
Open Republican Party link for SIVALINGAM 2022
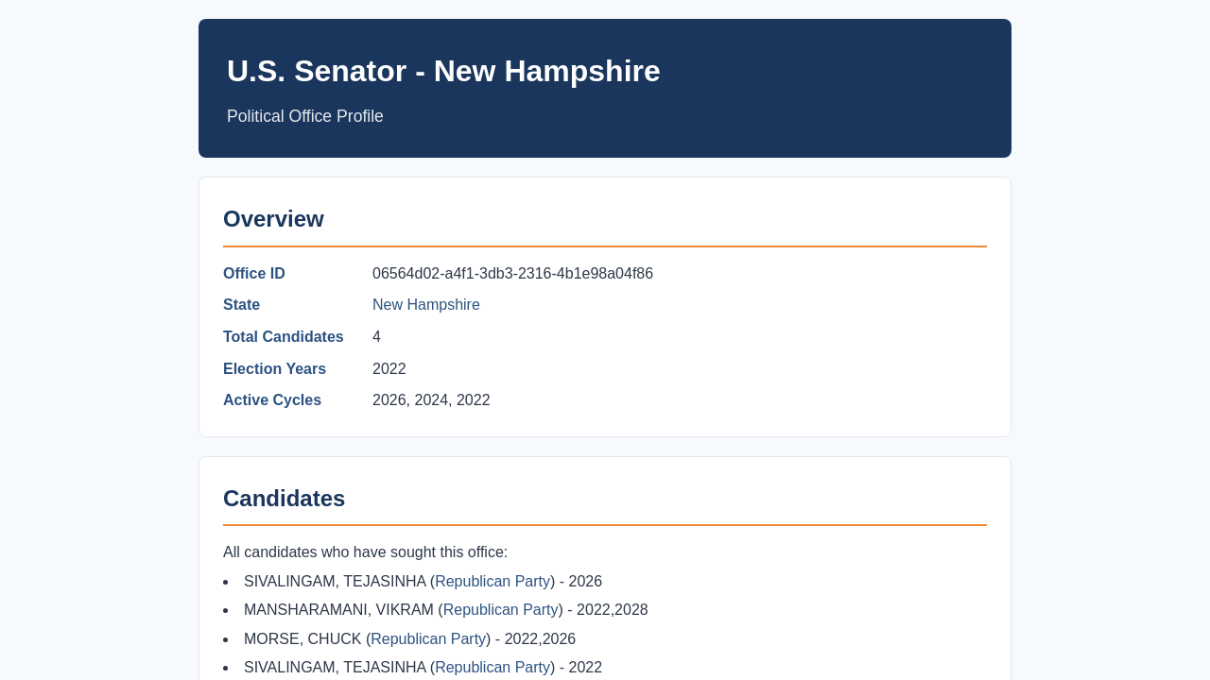[493, 668]
